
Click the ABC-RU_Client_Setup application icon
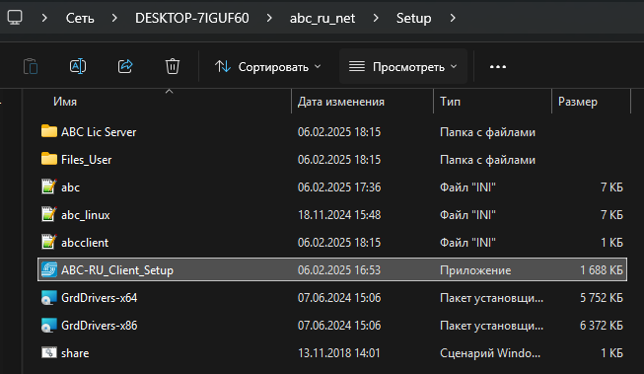[49, 269]
